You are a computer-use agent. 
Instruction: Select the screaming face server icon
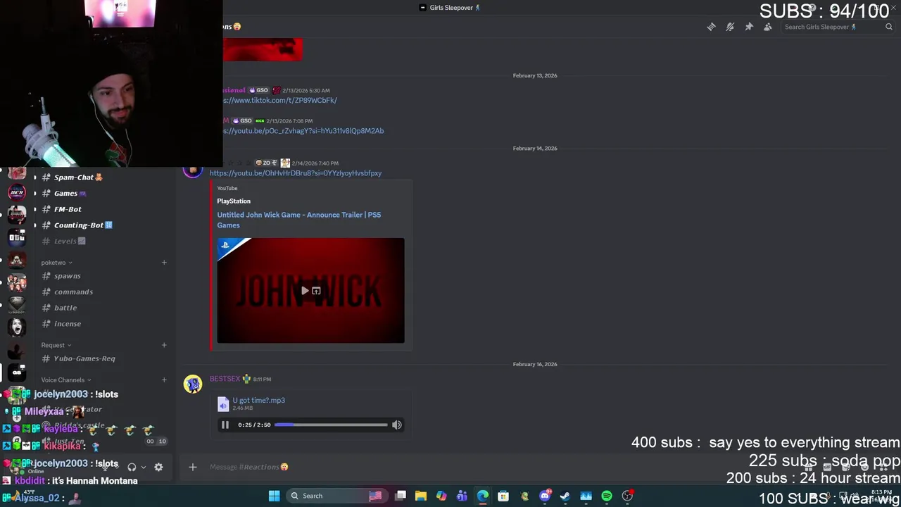17,327
